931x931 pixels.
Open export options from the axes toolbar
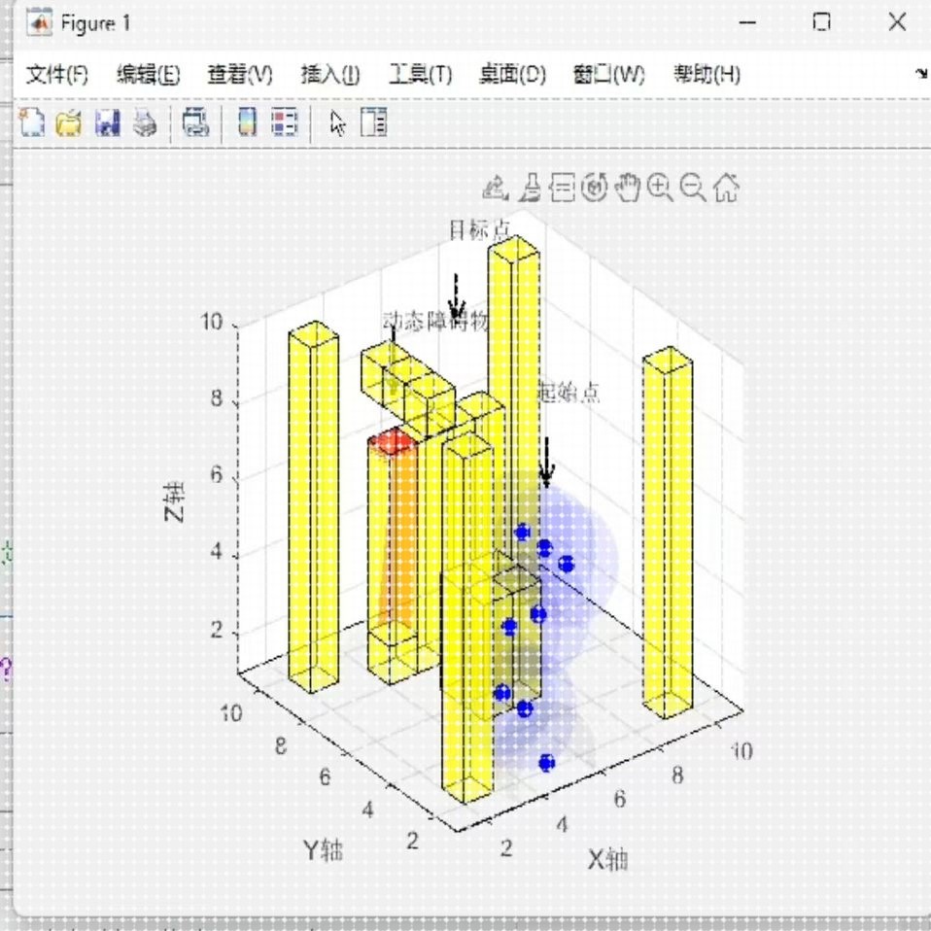[494, 188]
